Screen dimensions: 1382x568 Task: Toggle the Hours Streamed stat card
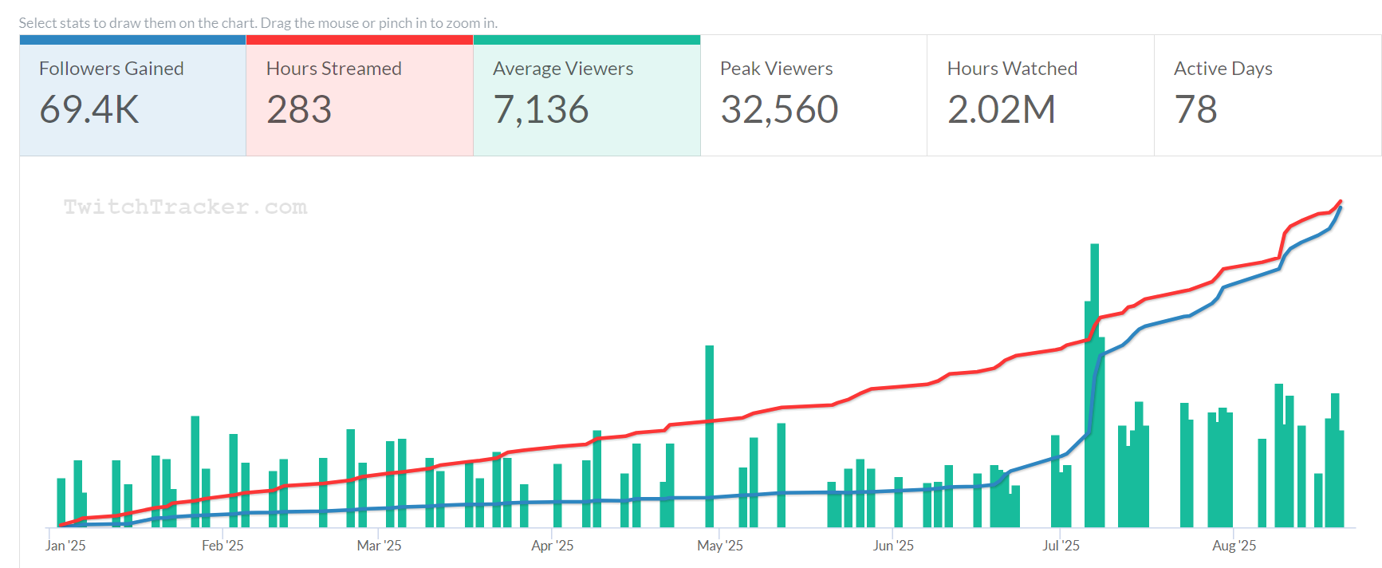point(360,96)
